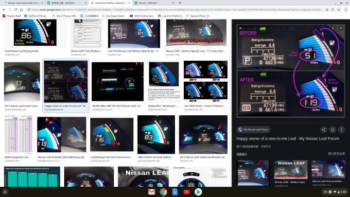Viewport: 350px width, 197px height.
Task: Launch Gmail from the shelf
Action: 152,192
